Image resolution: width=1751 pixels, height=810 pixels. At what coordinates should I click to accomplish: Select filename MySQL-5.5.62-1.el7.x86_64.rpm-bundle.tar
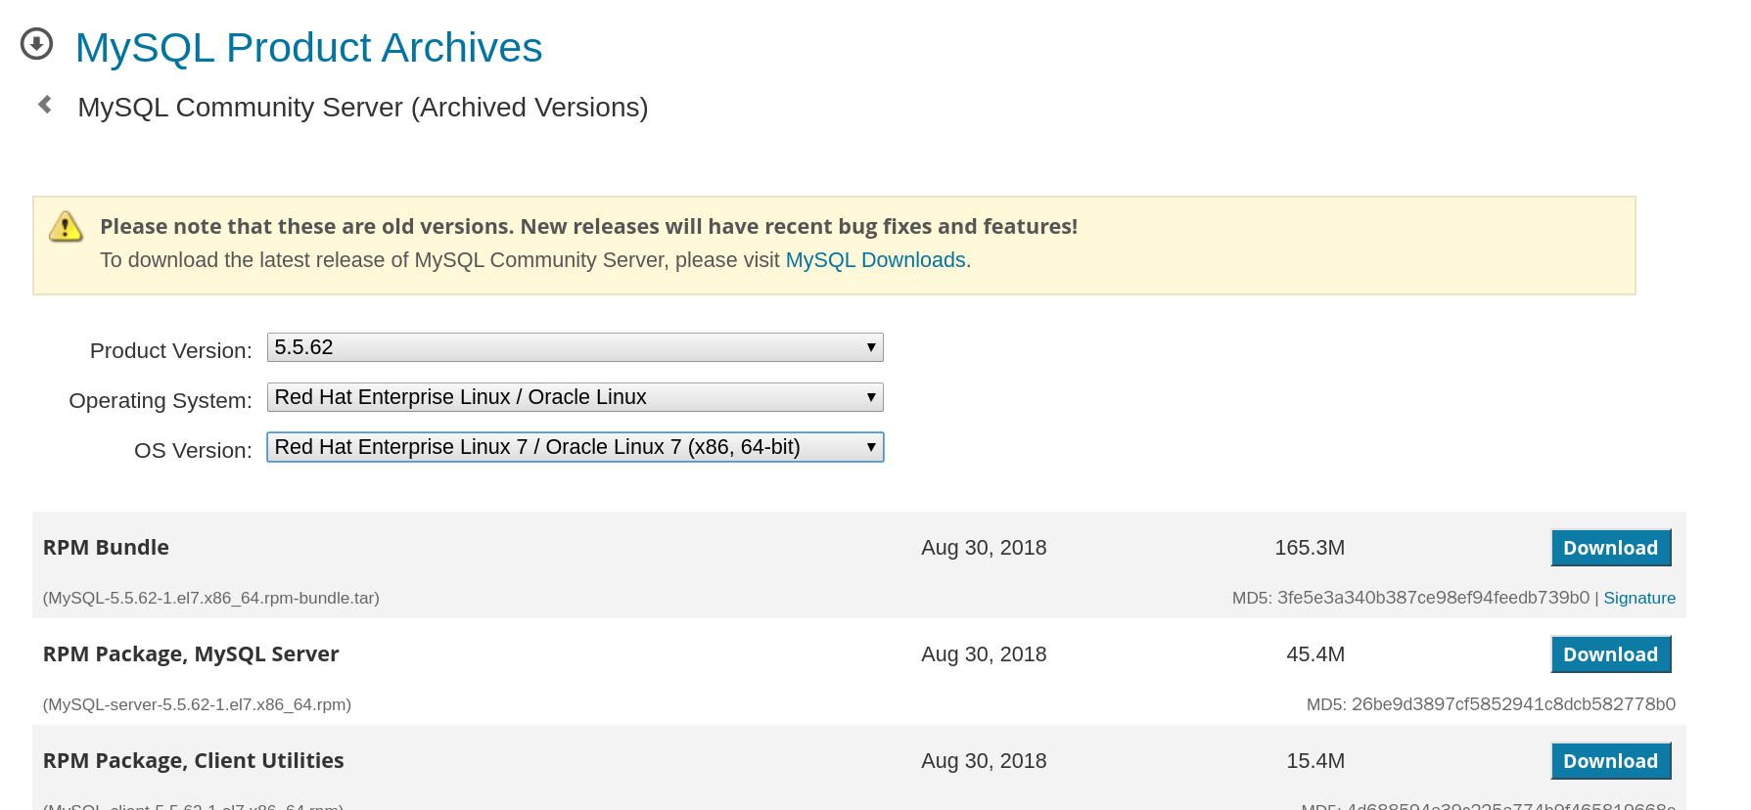click(x=211, y=598)
